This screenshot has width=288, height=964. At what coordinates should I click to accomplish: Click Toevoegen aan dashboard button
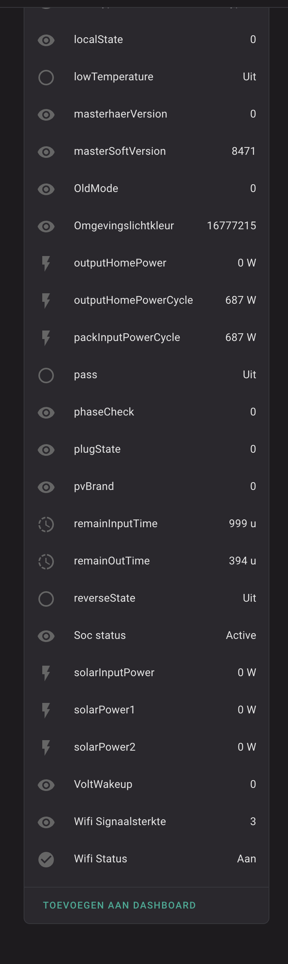[x=119, y=905]
